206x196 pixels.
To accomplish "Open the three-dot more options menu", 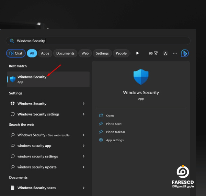I will [175, 53].
